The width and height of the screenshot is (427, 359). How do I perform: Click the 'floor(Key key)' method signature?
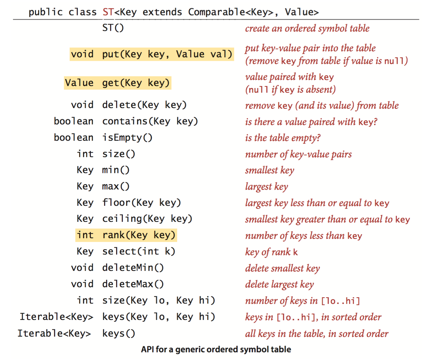coord(141,203)
